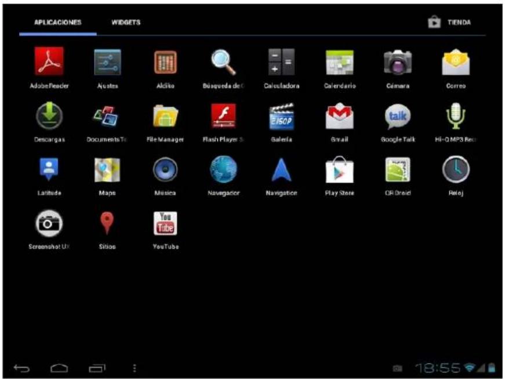Tap the battery status icon
Image resolution: width=505 pixels, height=379 pixels.
tap(492, 368)
